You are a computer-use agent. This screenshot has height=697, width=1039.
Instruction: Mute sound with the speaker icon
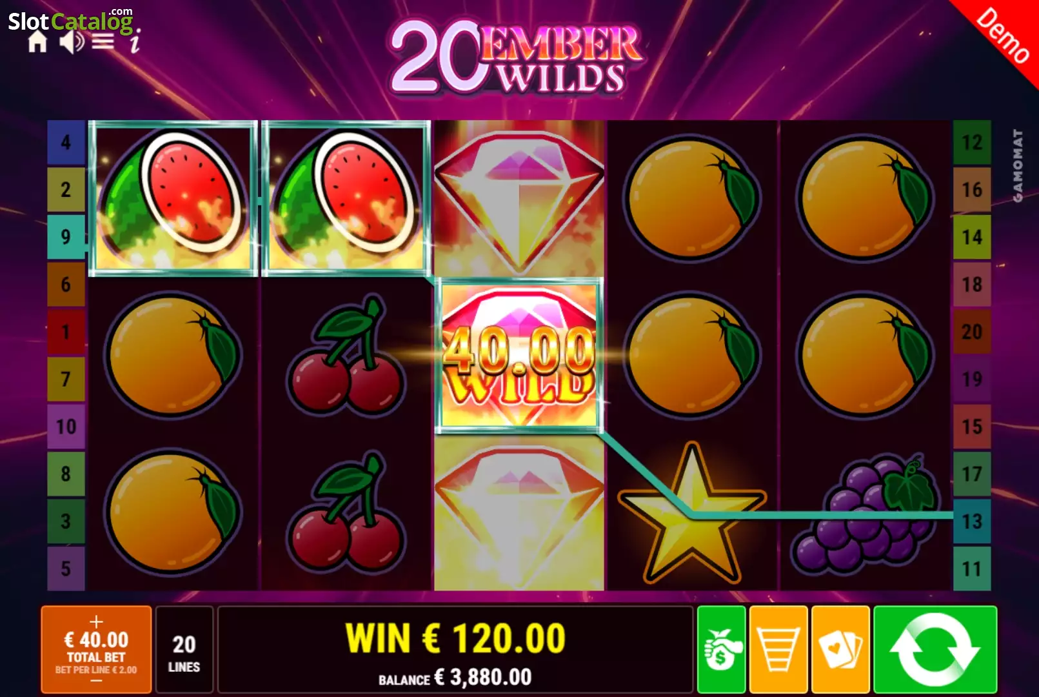(72, 42)
